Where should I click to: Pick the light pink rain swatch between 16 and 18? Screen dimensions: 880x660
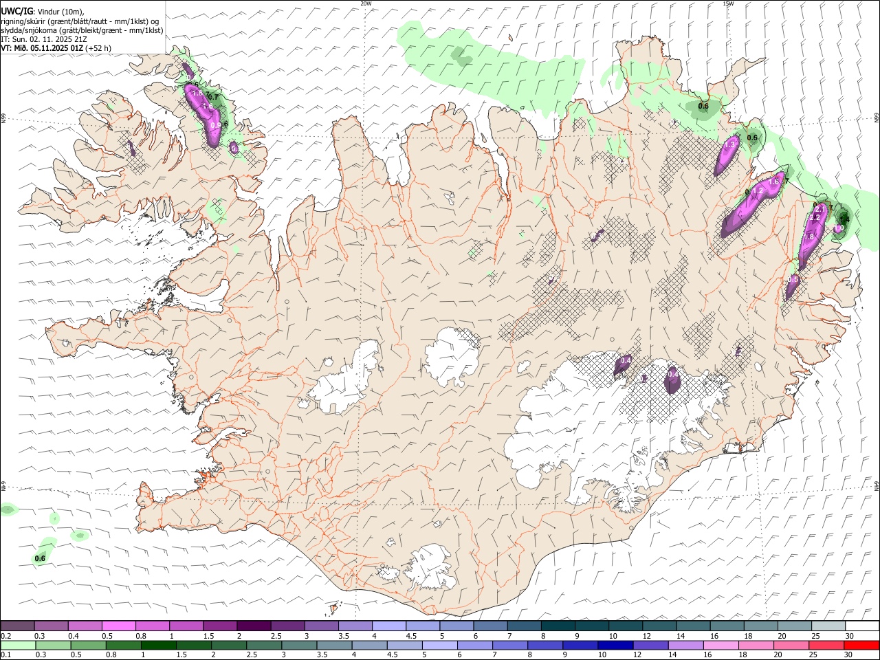(x=721, y=645)
